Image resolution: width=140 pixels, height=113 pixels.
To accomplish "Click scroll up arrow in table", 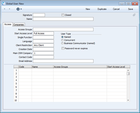I will pyautogui.click(x=128, y=70).
